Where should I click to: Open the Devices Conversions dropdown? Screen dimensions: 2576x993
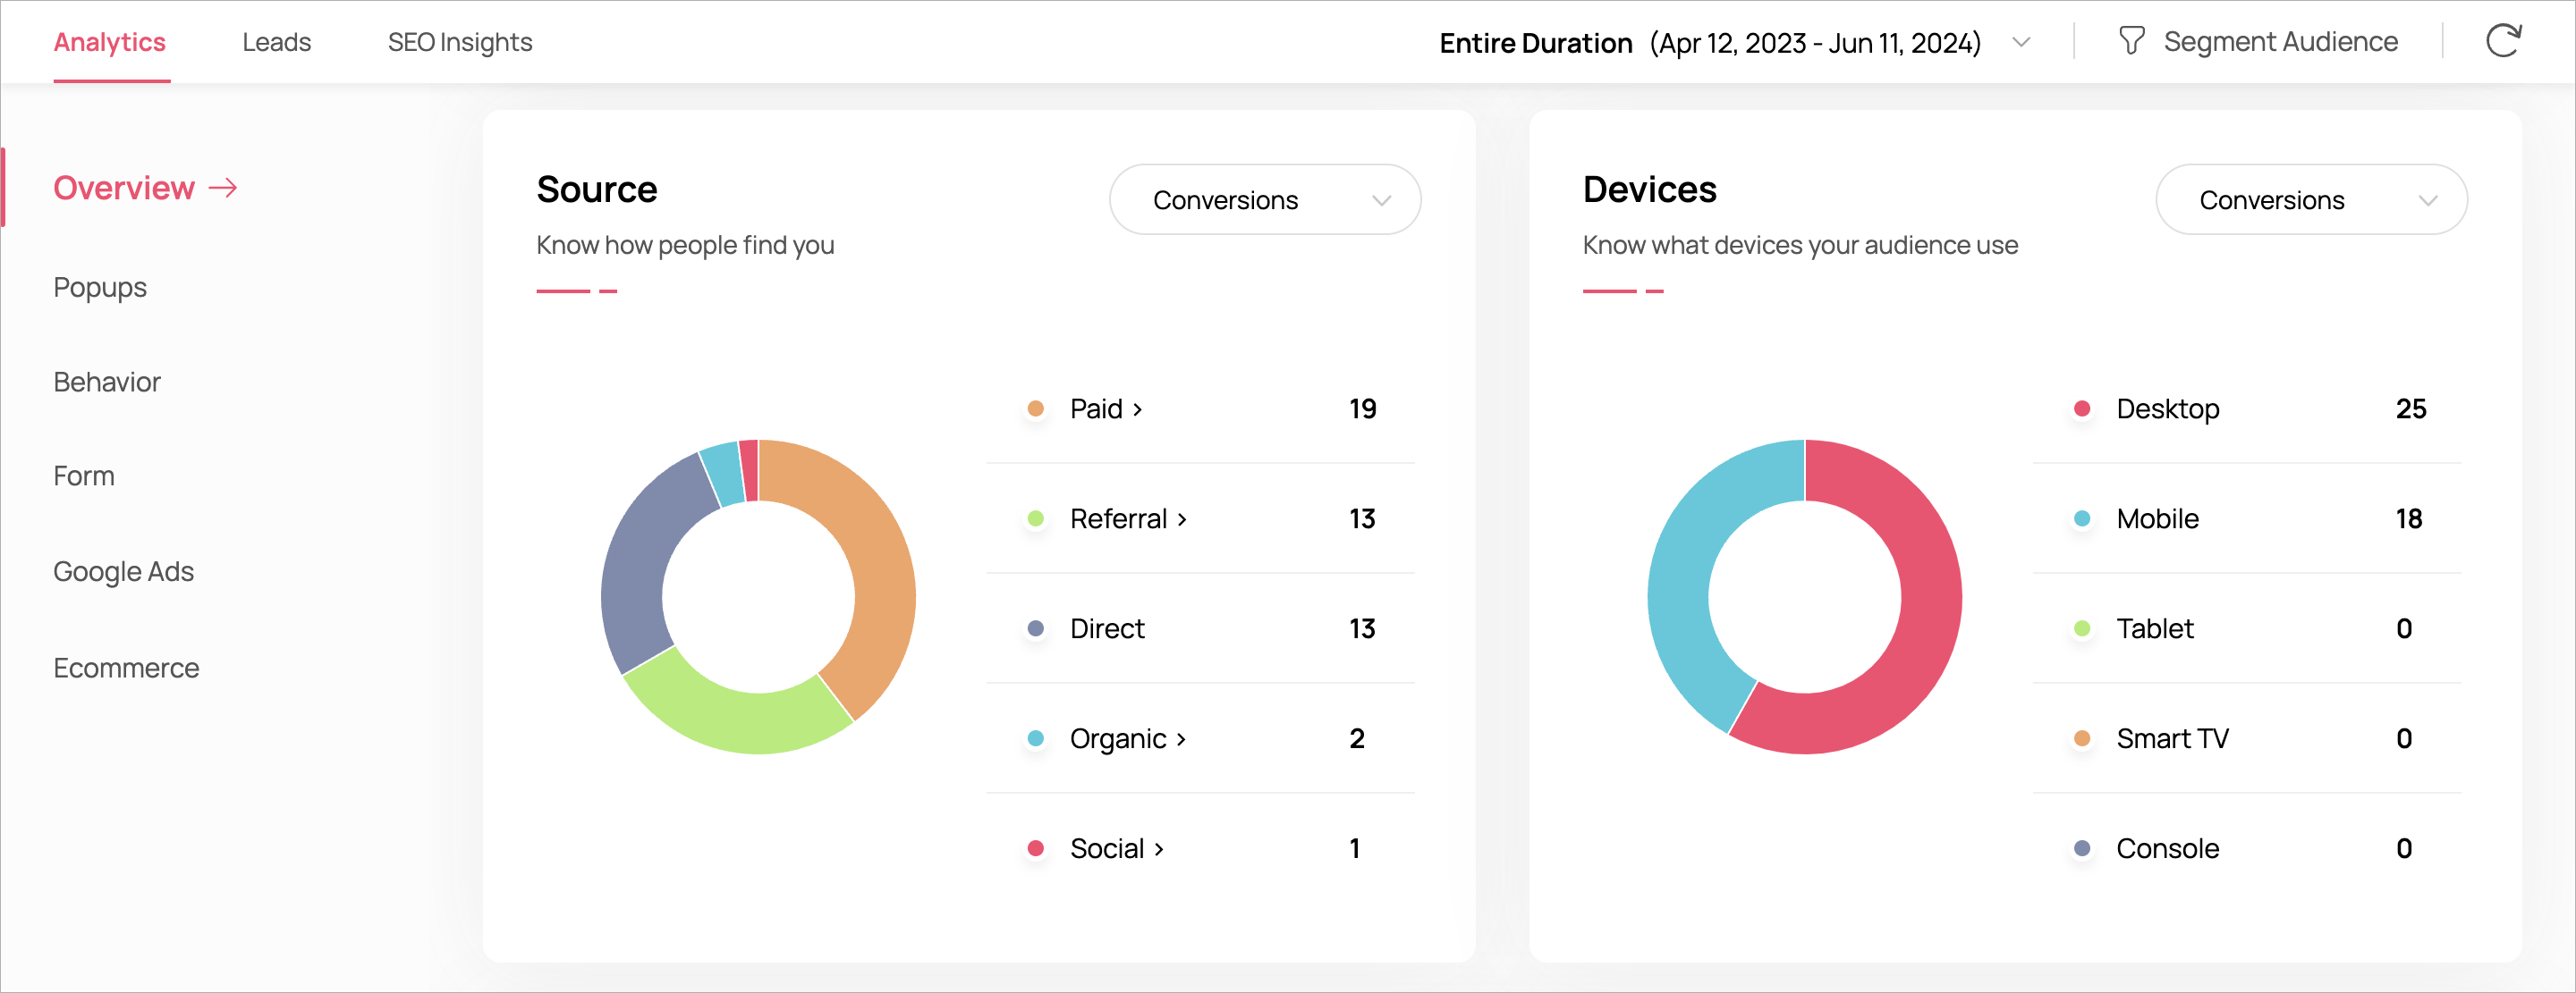coord(2310,200)
